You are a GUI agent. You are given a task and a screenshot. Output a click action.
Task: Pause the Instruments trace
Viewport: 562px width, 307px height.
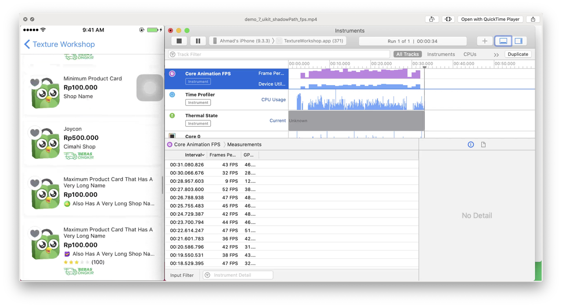point(198,41)
